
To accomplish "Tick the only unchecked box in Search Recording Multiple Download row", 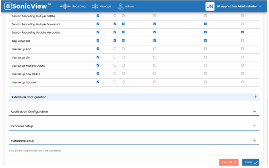I will point(242,24).
